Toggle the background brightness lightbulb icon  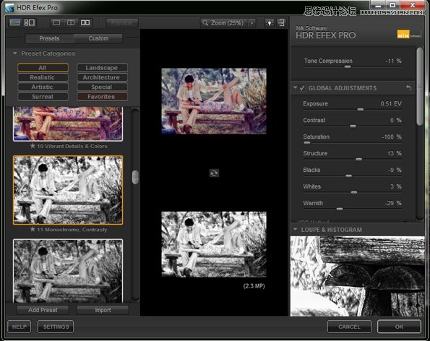click(x=270, y=22)
